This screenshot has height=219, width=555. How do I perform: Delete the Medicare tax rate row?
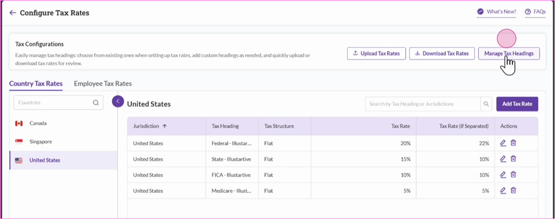(513, 191)
